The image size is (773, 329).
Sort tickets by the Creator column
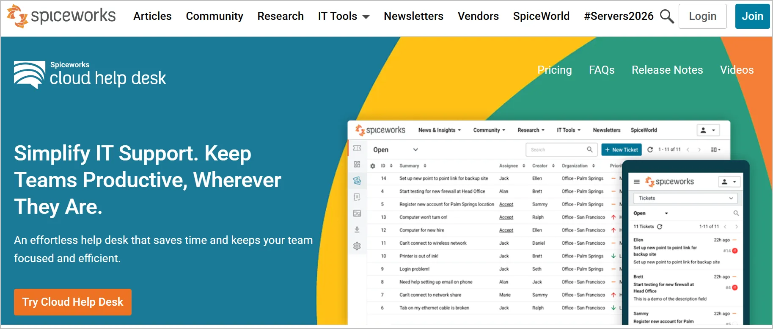543,166
